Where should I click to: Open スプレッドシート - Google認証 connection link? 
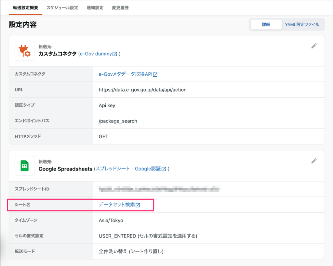(x=128, y=169)
